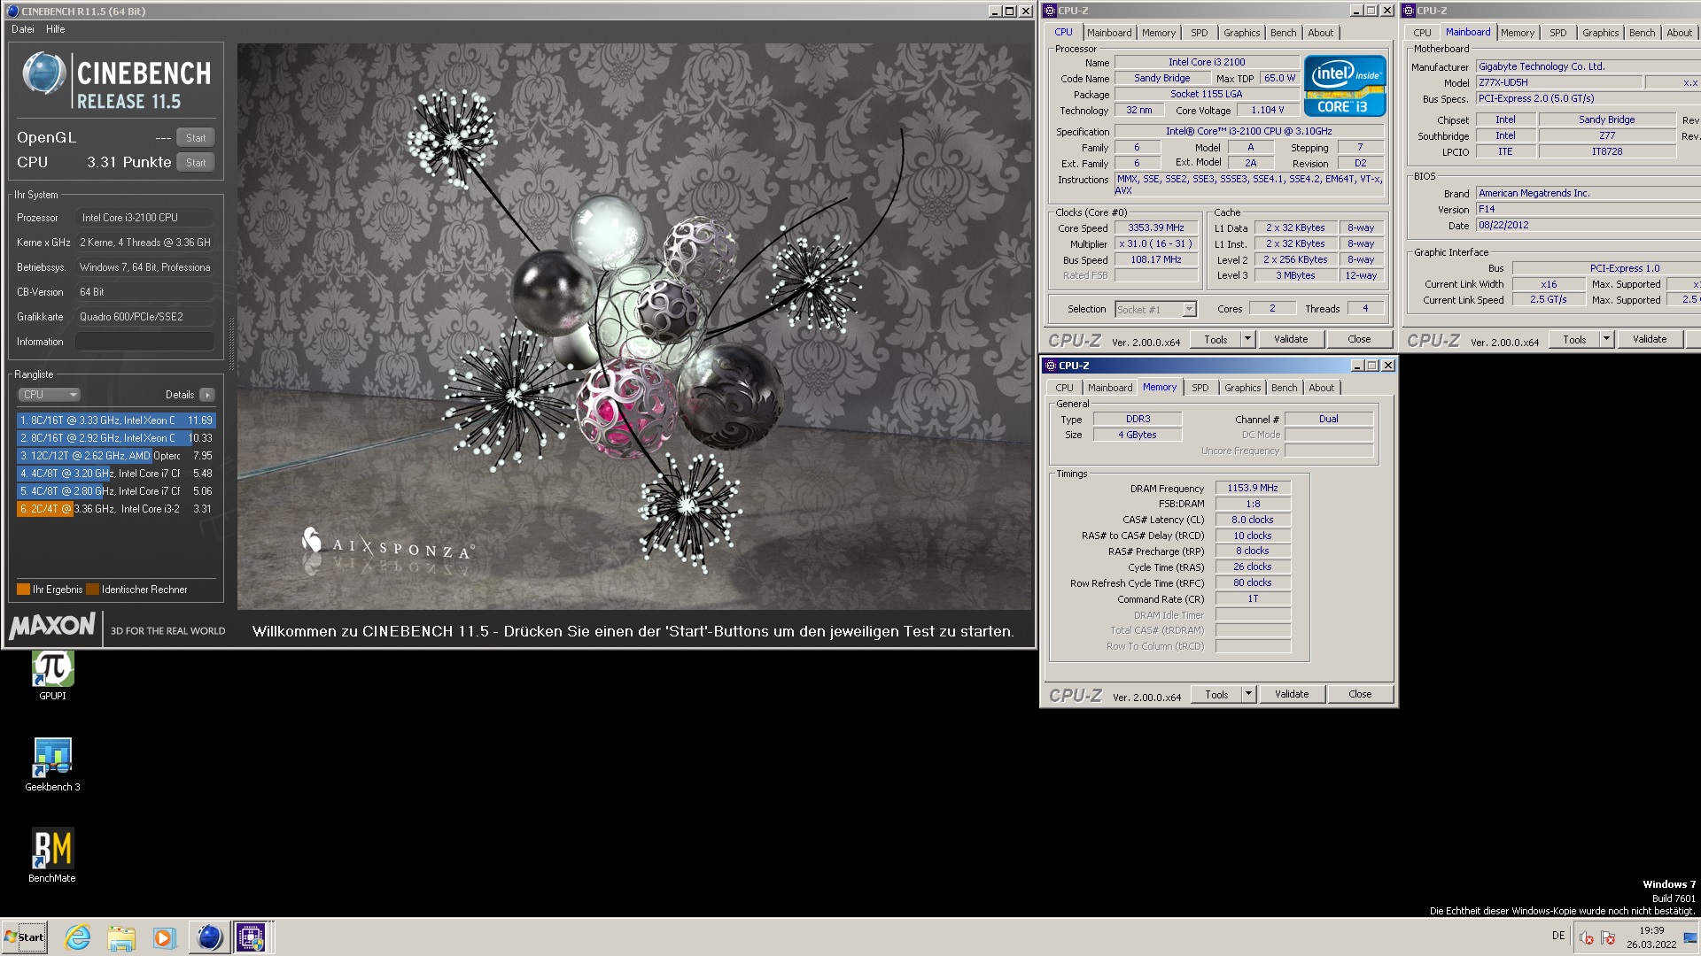Click Tools button in CPU window

1216,339
